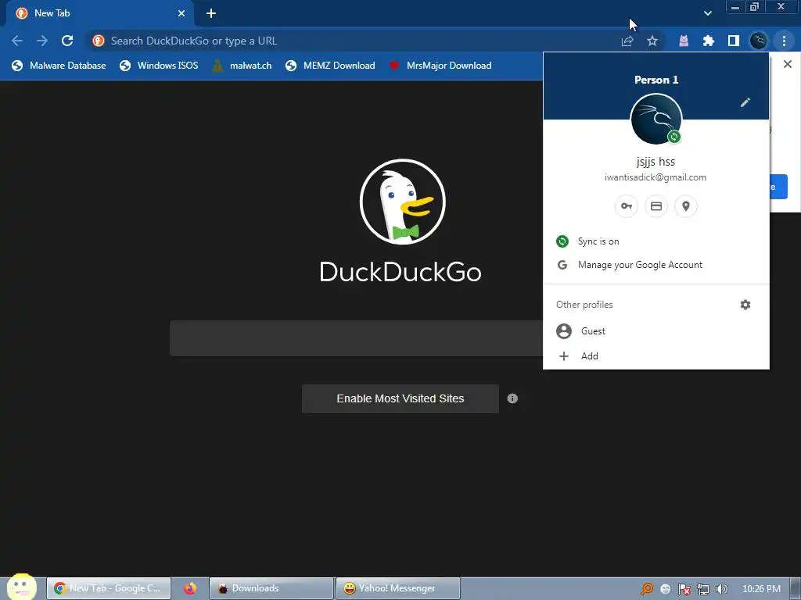Screen dimensions: 801x600
Task: Expand the tab search chevron
Action: 707,13
